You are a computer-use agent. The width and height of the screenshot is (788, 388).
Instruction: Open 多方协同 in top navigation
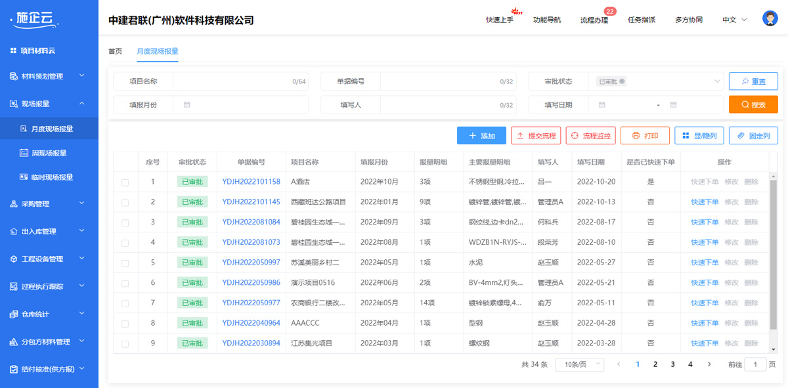click(689, 20)
